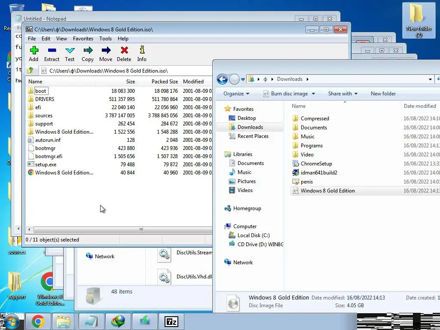Viewport: 440px width, 330px height.
Task: Expand the Downloads breadcrumb arrow
Action: [308, 79]
